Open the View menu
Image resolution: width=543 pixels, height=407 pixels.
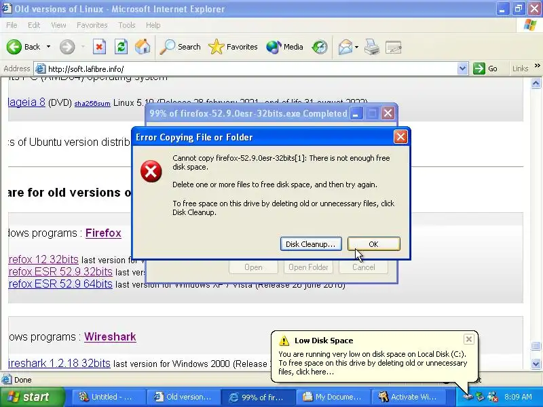coord(58,25)
